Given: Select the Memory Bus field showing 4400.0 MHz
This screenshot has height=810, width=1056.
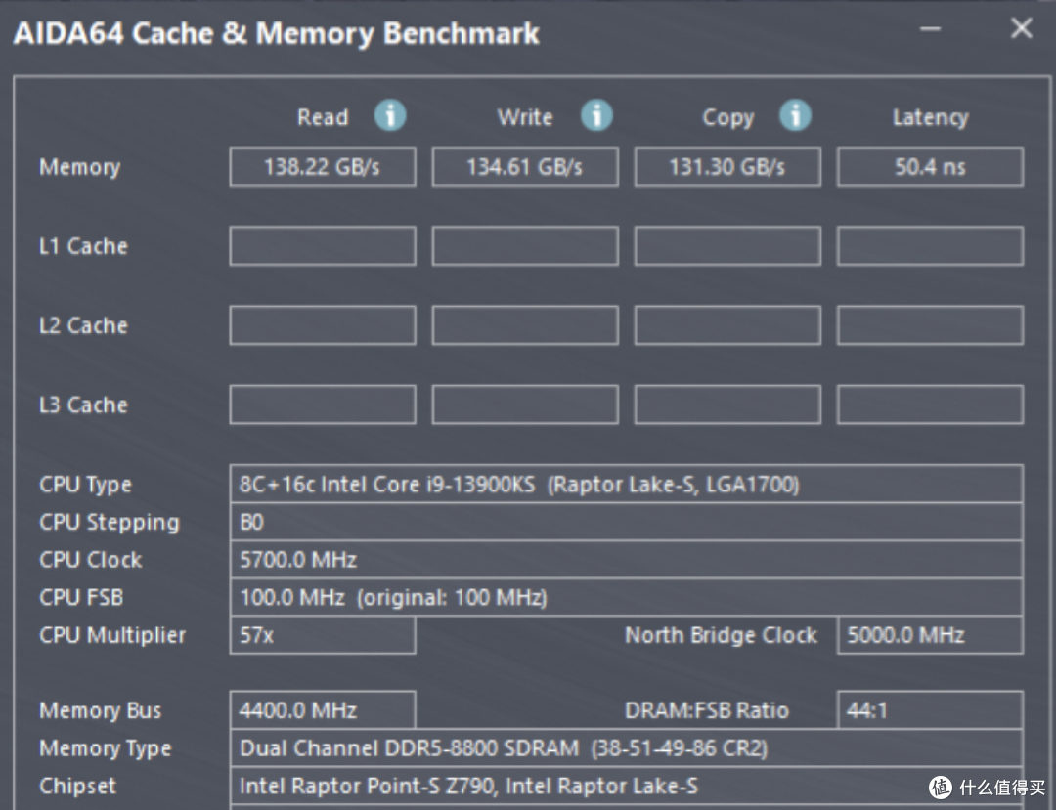Looking at the screenshot, I should pyautogui.click(x=323, y=710).
